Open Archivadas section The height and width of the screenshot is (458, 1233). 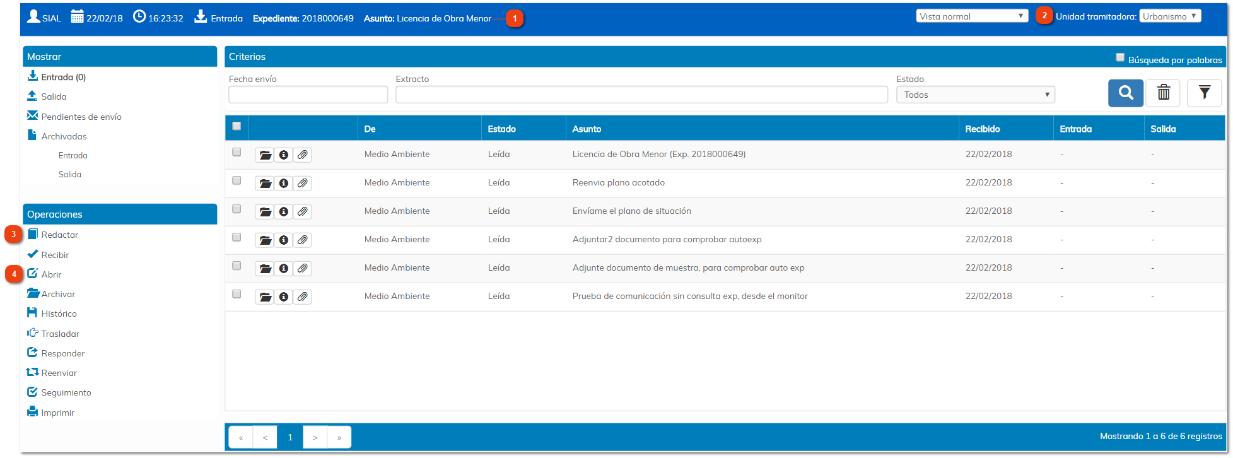click(x=57, y=136)
